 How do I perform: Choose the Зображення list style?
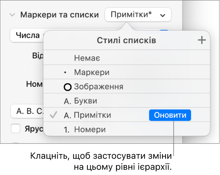(127, 86)
